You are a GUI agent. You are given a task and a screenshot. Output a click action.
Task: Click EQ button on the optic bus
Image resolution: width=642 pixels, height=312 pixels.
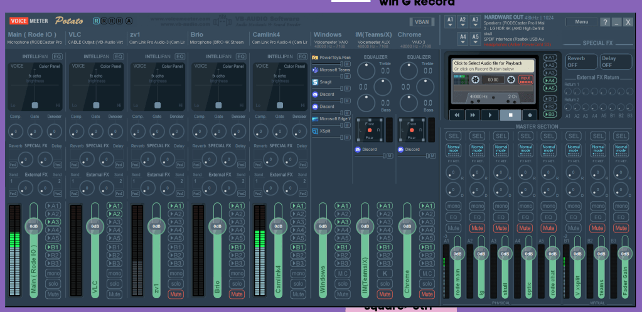tap(525, 217)
